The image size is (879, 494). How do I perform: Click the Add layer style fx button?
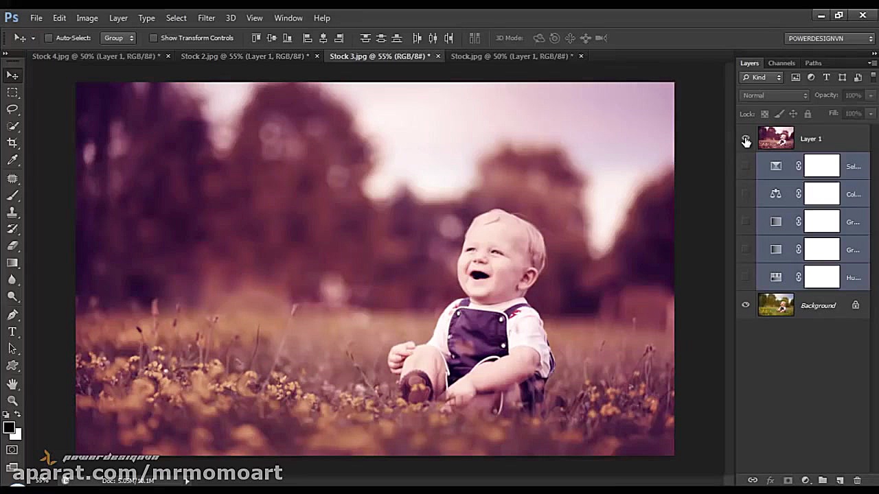click(770, 480)
